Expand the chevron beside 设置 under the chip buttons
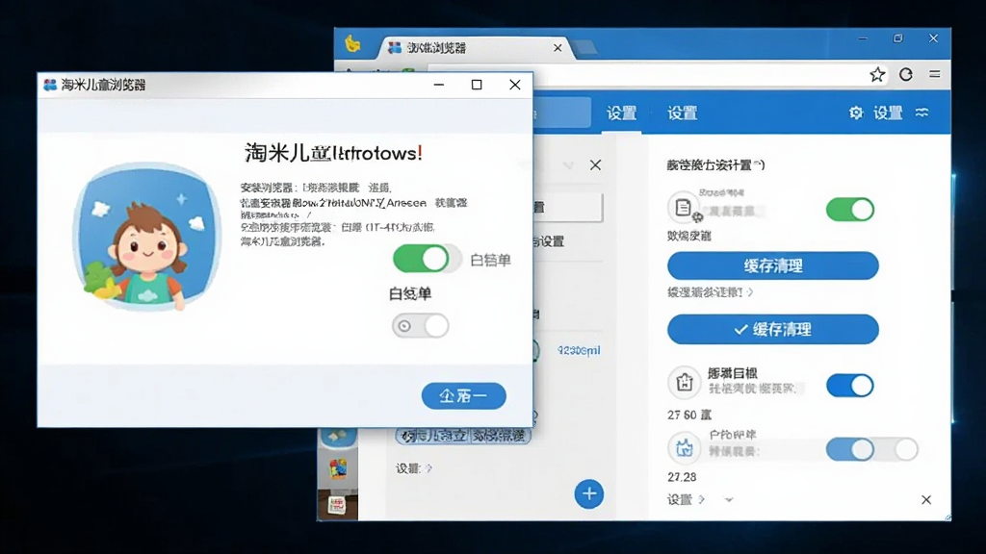Image resolution: width=986 pixels, height=554 pixels. point(428,468)
